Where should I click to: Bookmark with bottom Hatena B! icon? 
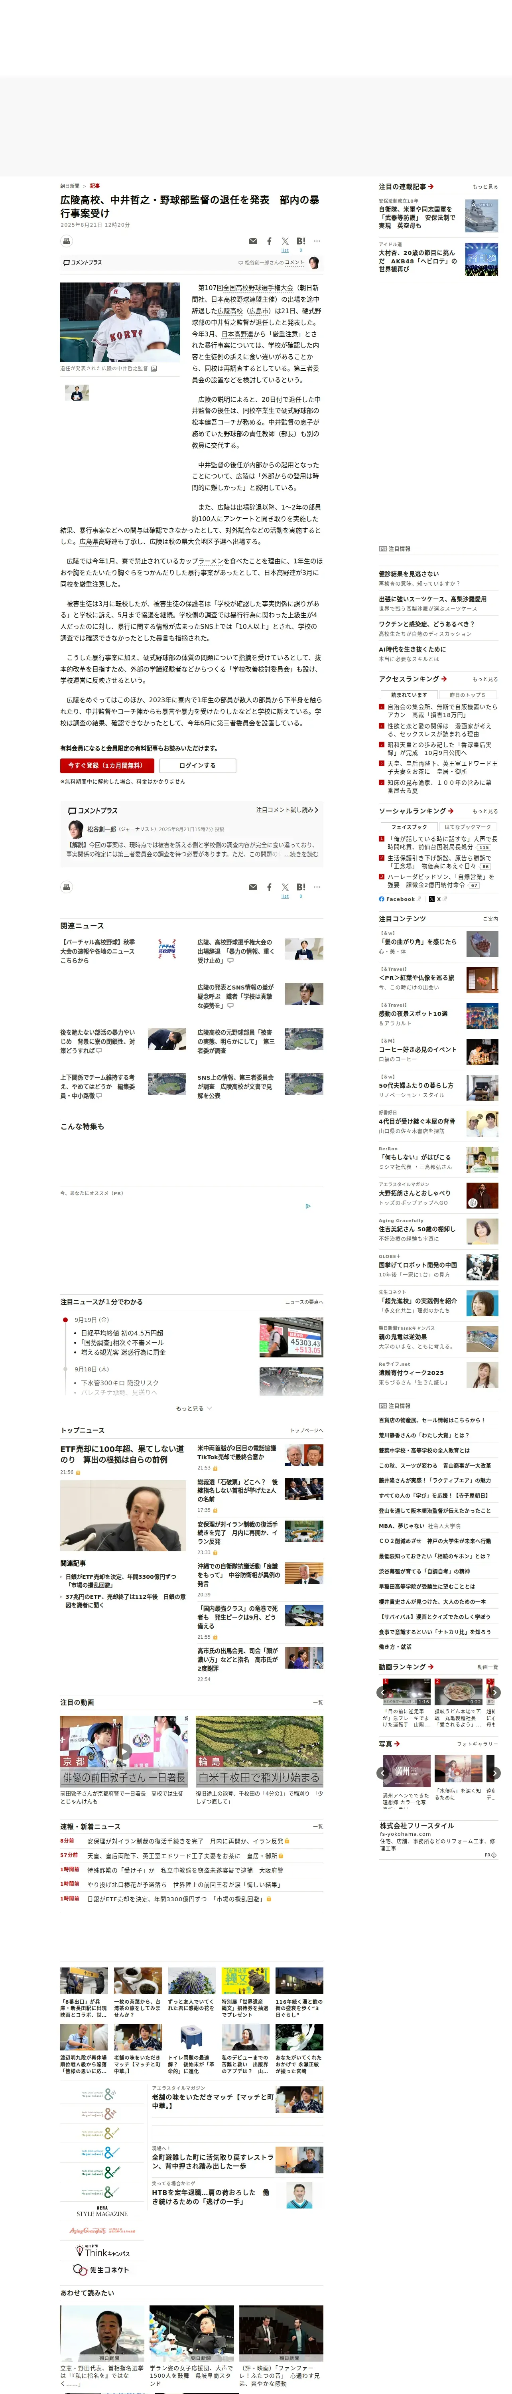(300, 887)
